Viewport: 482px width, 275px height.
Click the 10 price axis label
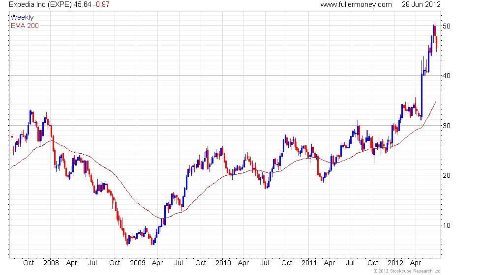[447, 225]
